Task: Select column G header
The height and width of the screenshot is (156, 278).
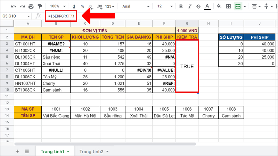Action: pyautogui.click(x=187, y=24)
